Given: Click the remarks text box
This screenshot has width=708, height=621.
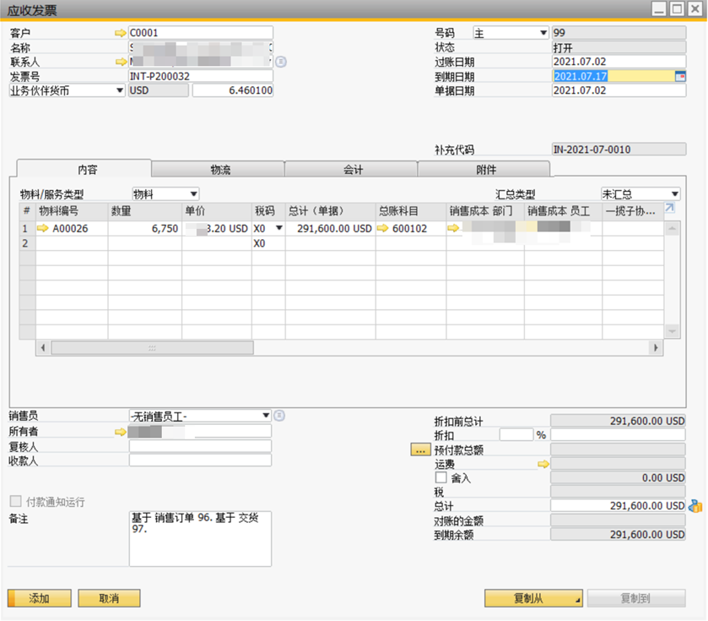Looking at the screenshot, I should coord(200,538).
